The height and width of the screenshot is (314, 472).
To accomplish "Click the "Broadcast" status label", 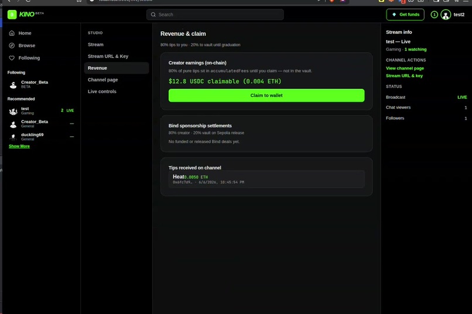I will (395, 97).
